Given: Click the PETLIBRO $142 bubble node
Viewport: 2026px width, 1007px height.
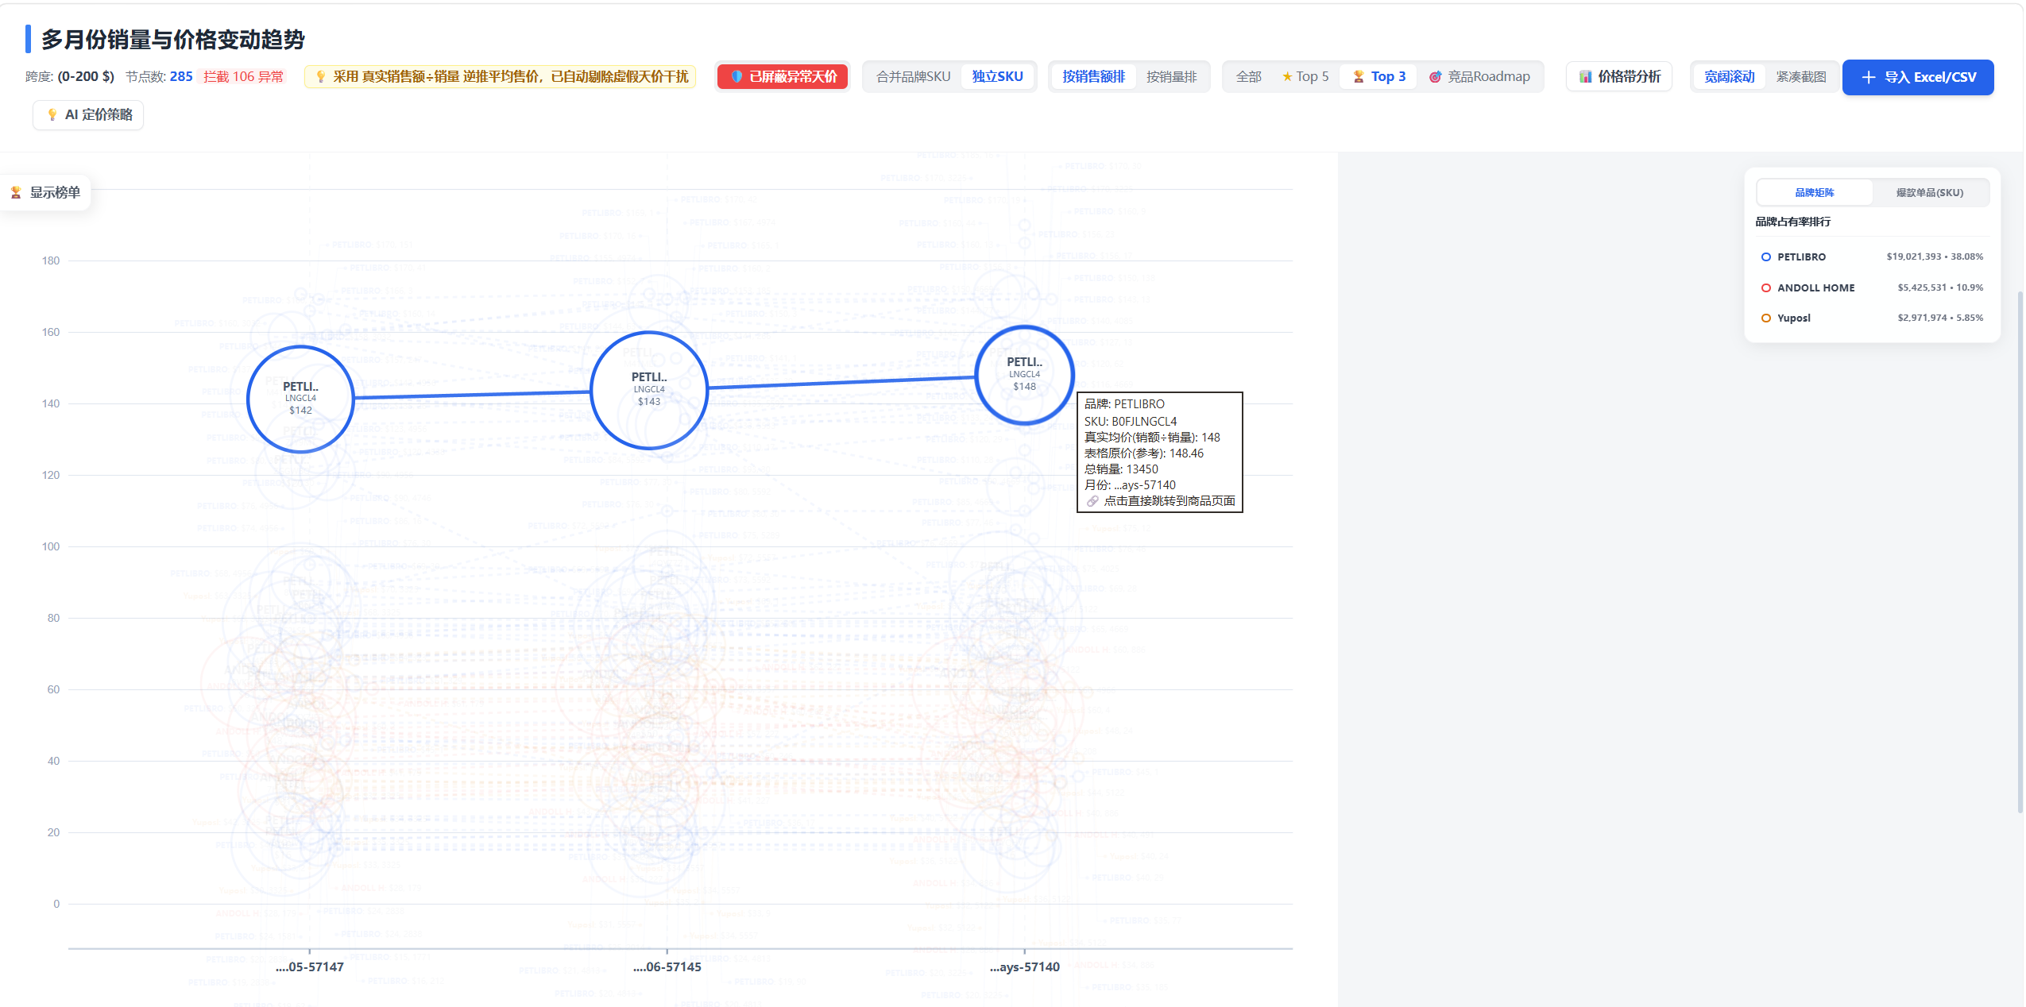Looking at the screenshot, I should 300,399.
